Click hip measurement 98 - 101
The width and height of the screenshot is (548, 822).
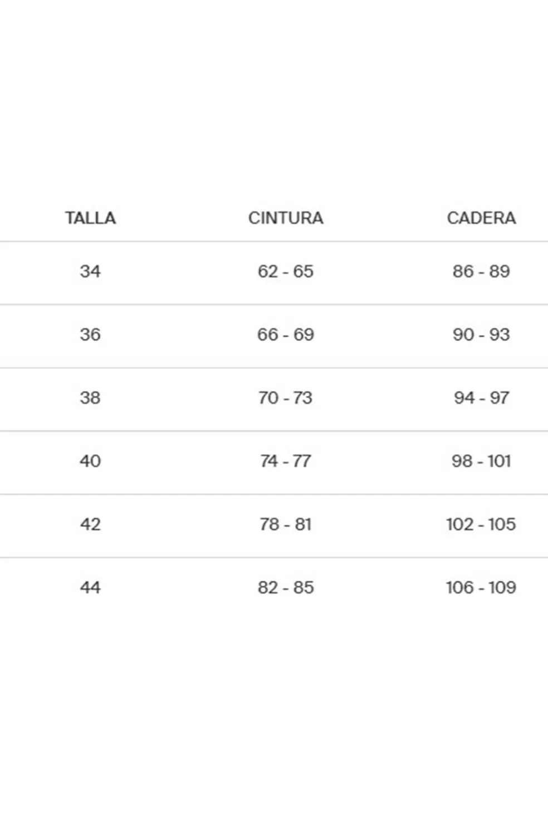pos(481,461)
